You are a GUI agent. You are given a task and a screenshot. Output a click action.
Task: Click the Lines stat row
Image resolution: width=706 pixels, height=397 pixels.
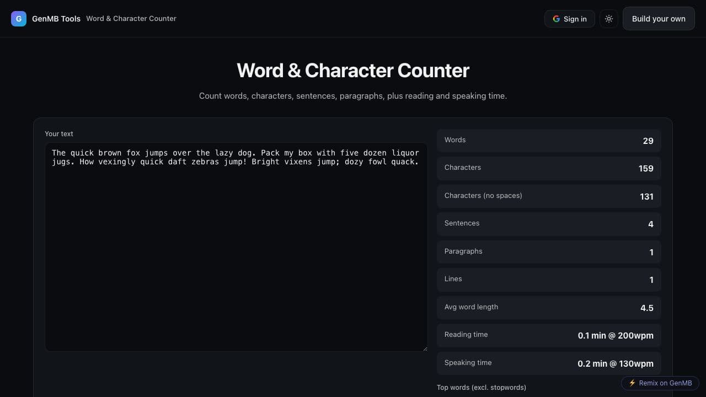pos(549,280)
